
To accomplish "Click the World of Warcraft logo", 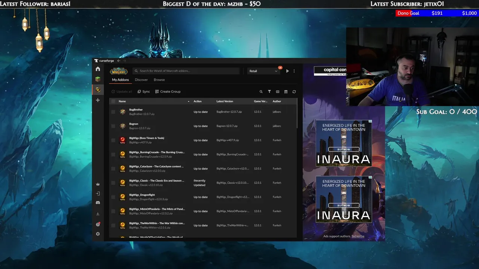I will pos(119,71).
